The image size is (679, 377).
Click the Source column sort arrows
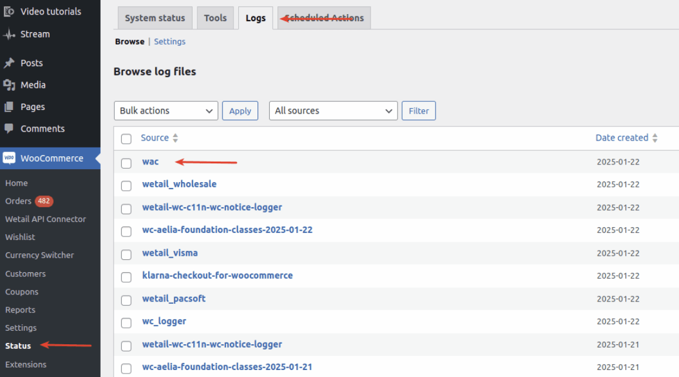click(x=175, y=138)
